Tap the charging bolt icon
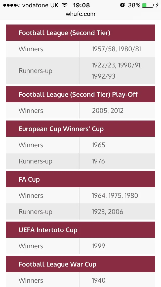 [x=157, y=5]
